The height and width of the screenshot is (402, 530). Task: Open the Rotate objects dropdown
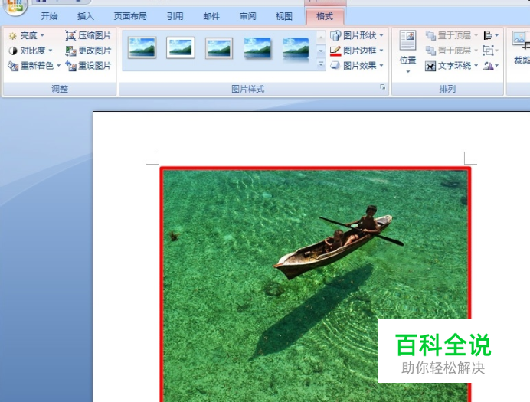491,66
